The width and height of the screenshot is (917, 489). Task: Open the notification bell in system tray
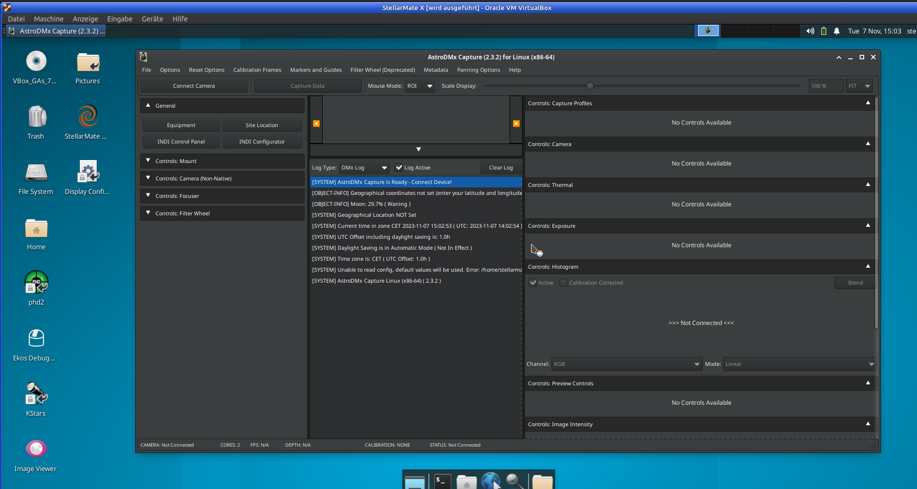pyautogui.click(x=837, y=31)
